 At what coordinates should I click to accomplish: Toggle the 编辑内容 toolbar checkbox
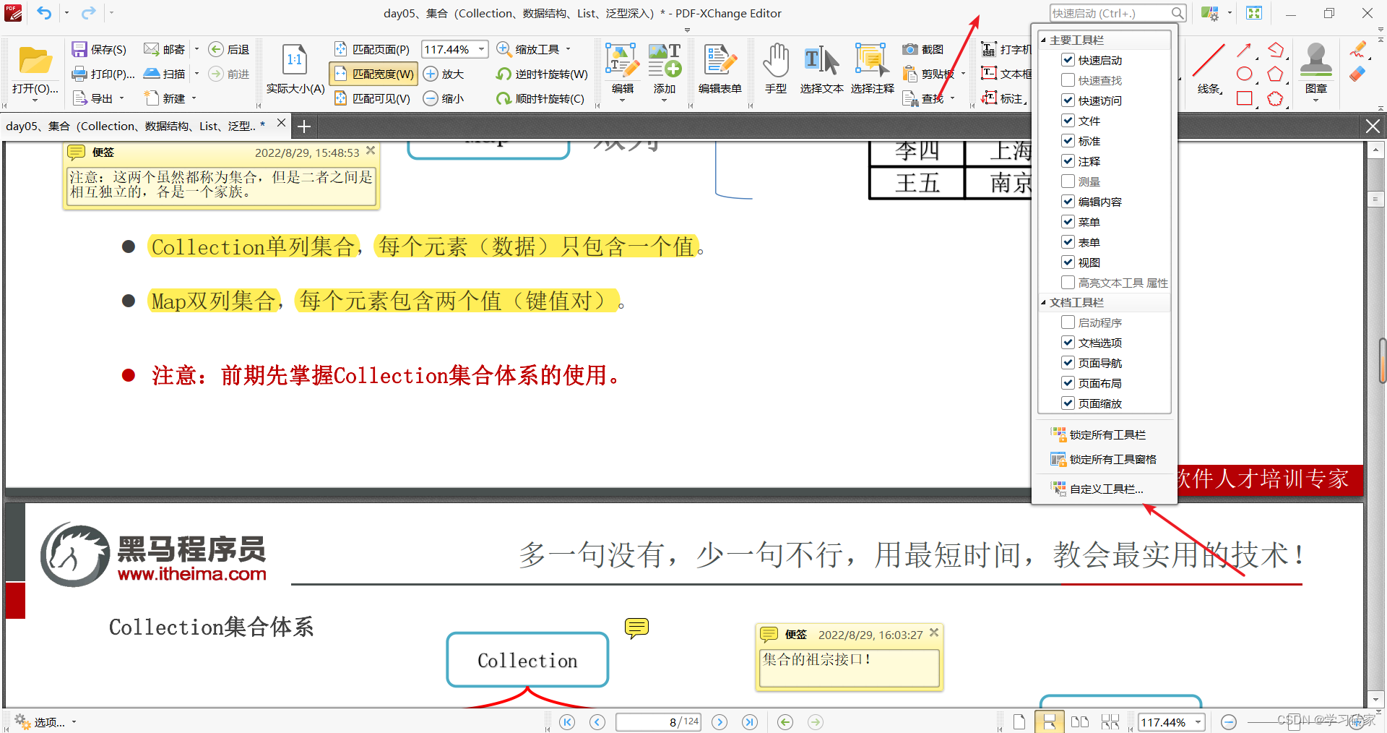point(1068,202)
